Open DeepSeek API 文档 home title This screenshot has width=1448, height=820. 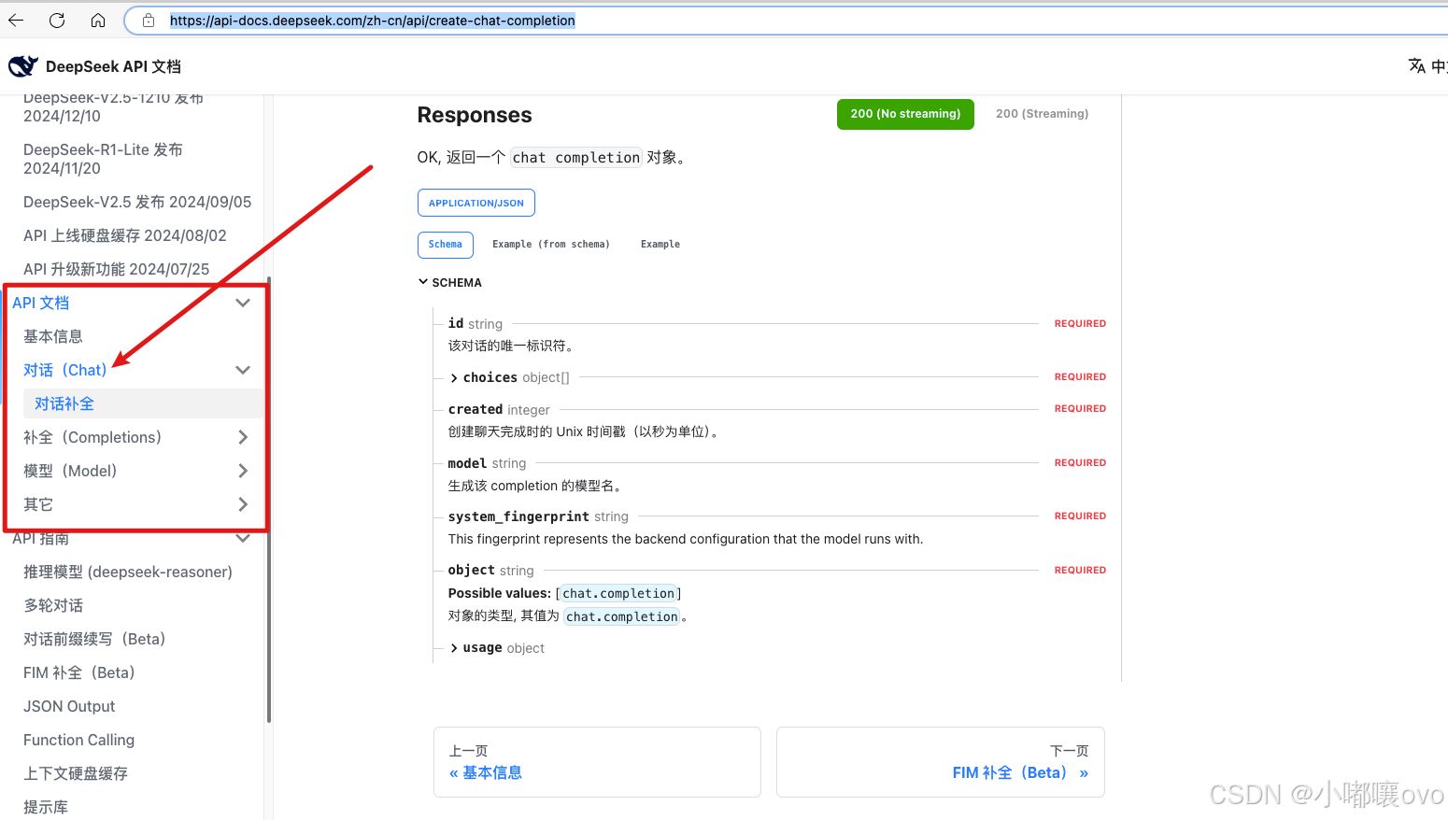(x=113, y=66)
